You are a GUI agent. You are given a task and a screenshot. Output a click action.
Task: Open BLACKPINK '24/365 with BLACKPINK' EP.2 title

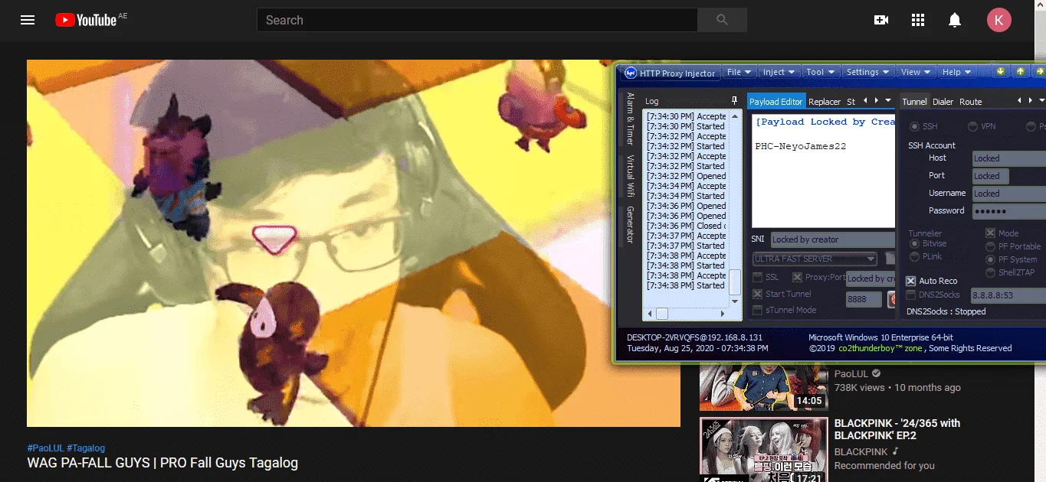point(897,429)
